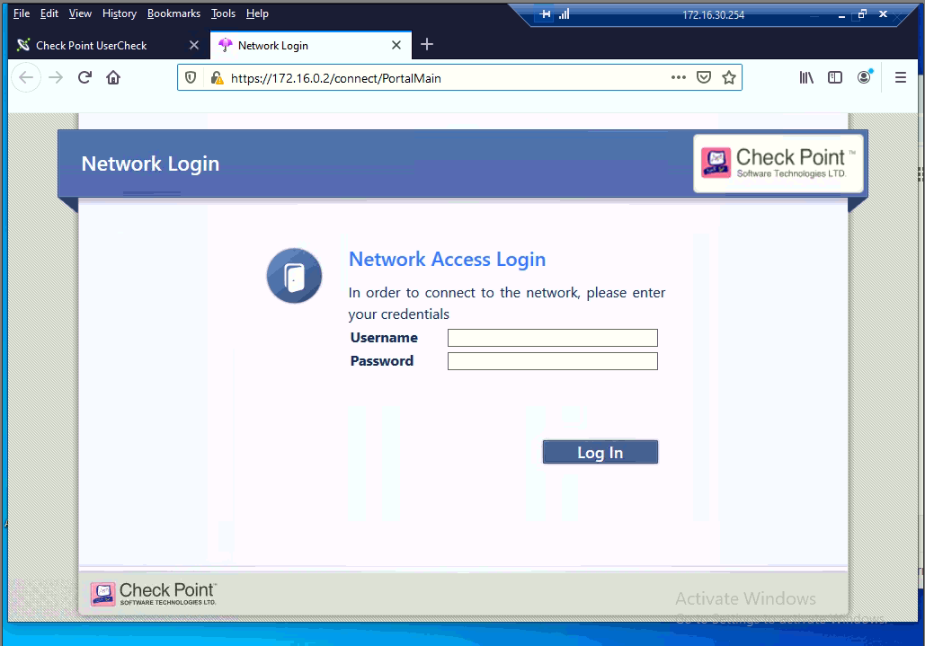Focus the Password input field

pyautogui.click(x=552, y=361)
